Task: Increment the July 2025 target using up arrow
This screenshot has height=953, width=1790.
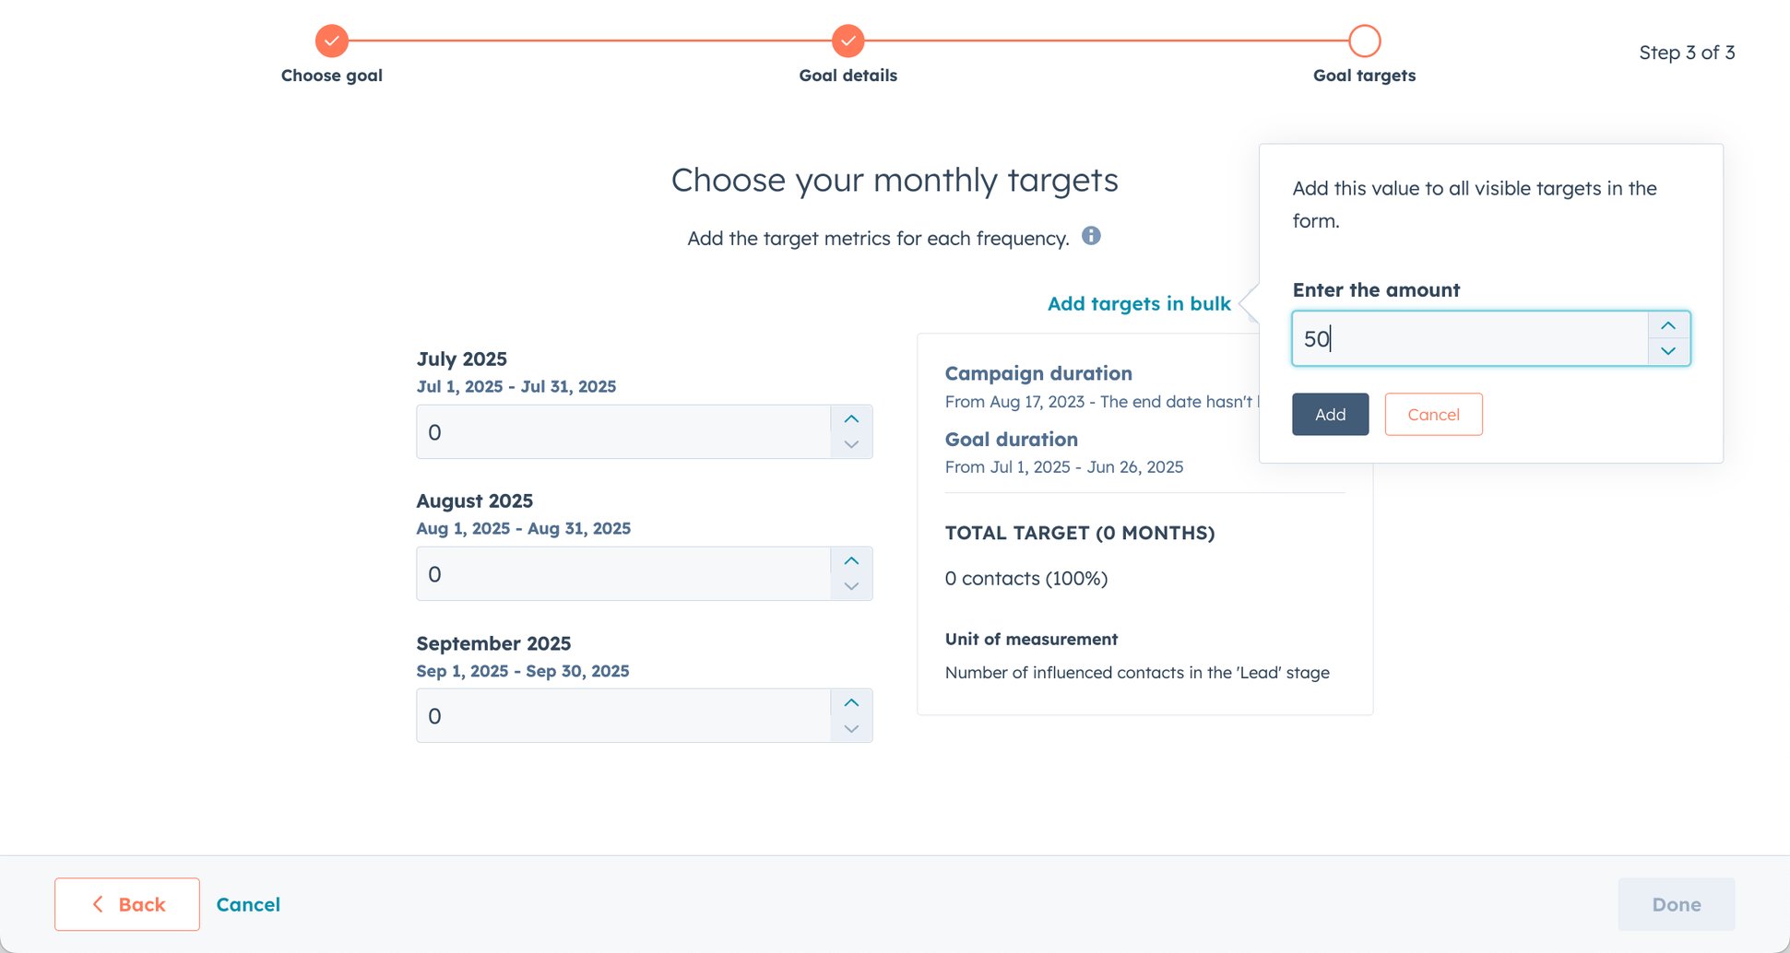Action: 851,418
